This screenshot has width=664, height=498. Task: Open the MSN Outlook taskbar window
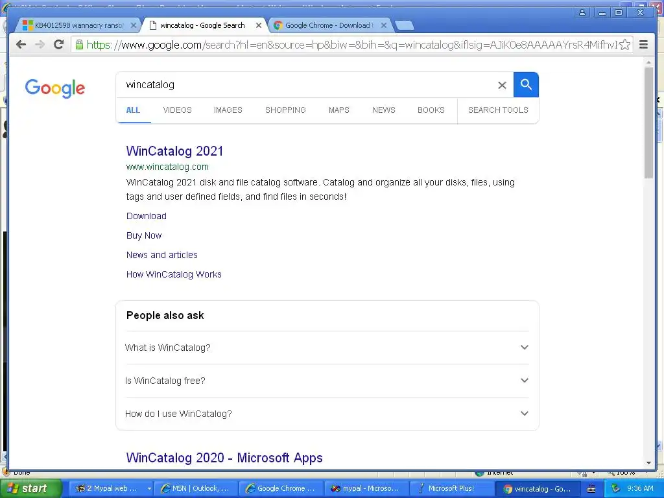pos(196,488)
